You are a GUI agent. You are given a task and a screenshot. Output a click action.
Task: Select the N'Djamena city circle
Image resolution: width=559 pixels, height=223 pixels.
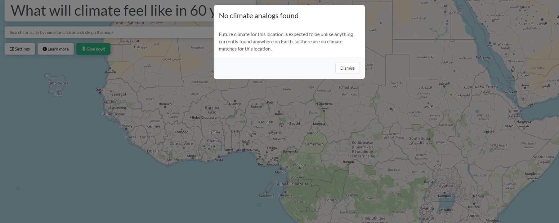tap(324, 111)
